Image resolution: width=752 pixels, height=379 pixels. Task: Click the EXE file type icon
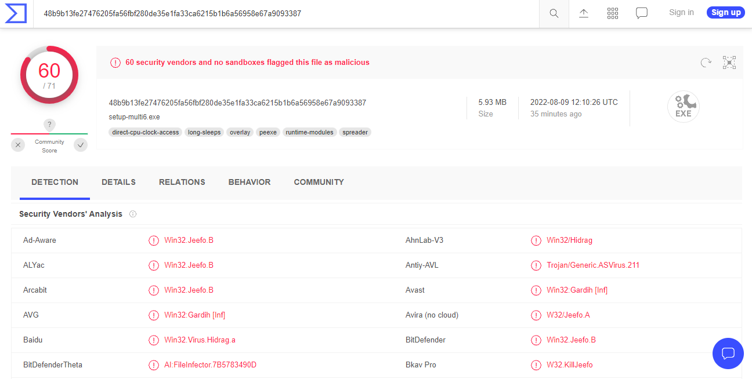(x=684, y=107)
